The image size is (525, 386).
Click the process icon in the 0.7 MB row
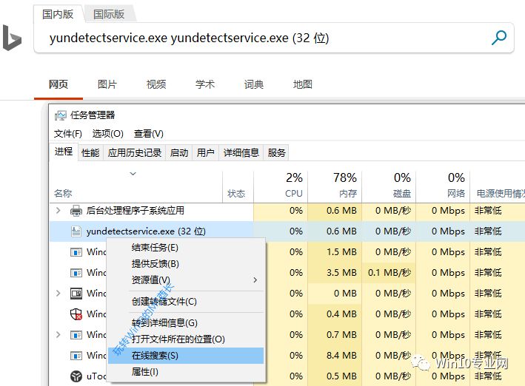(x=76, y=335)
